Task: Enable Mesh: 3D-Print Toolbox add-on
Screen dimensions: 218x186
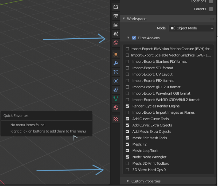Action: [127, 163]
